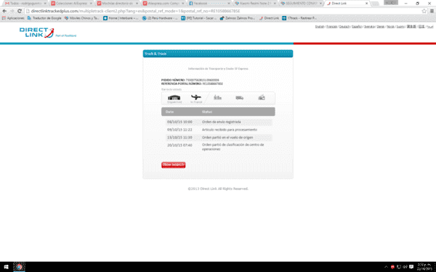Click the red antivirus tray icon
Screen dimensions: 436x272
[392, 267]
